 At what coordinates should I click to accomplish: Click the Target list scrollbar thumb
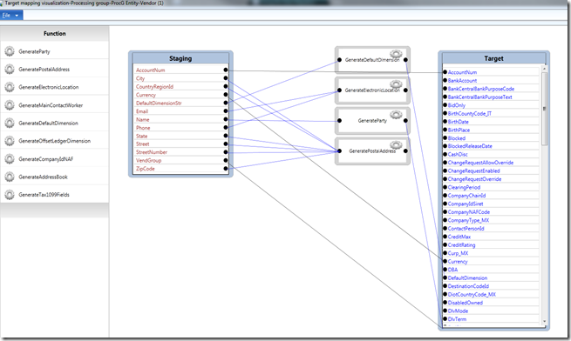click(545, 109)
